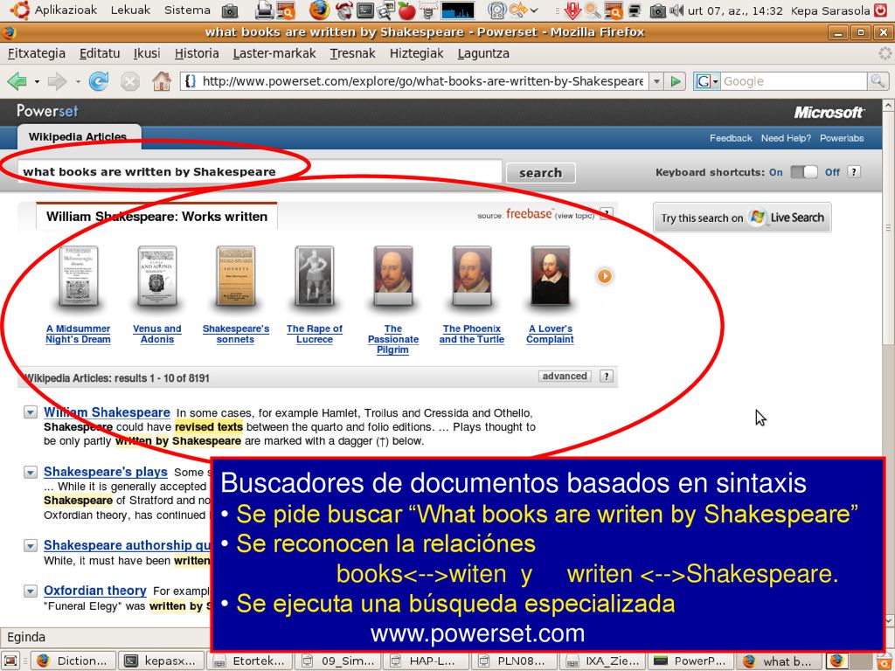This screenshot has height=671, width=895.
Task: Open the Need Help? link
Action: pos(786,138)
